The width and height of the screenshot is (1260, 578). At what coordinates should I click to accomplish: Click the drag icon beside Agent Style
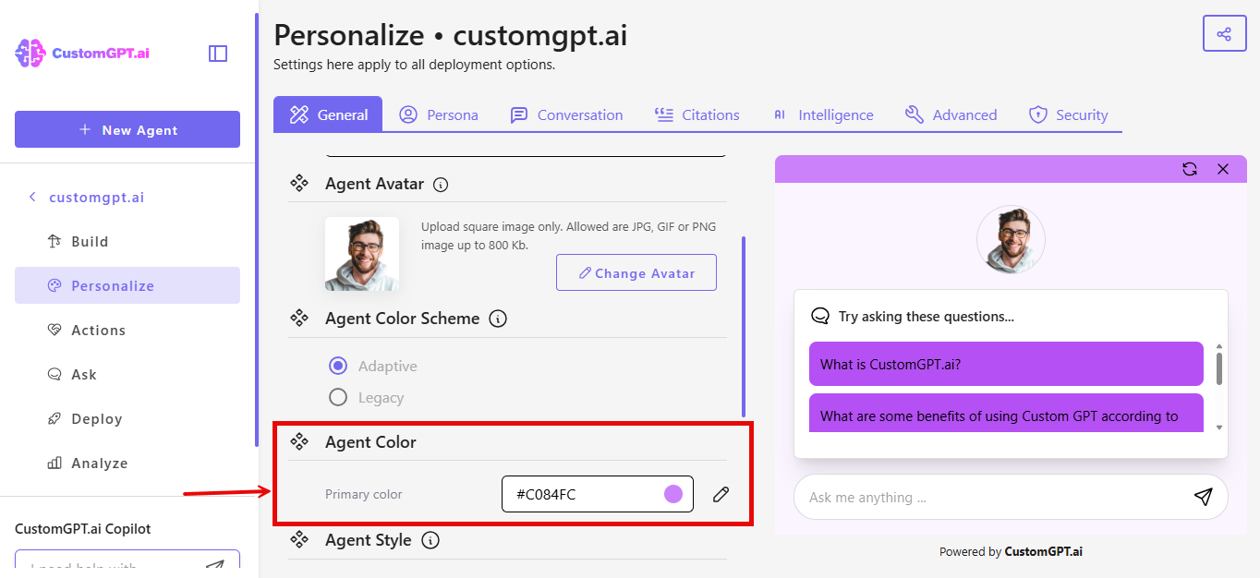click(x=299, y=540)
